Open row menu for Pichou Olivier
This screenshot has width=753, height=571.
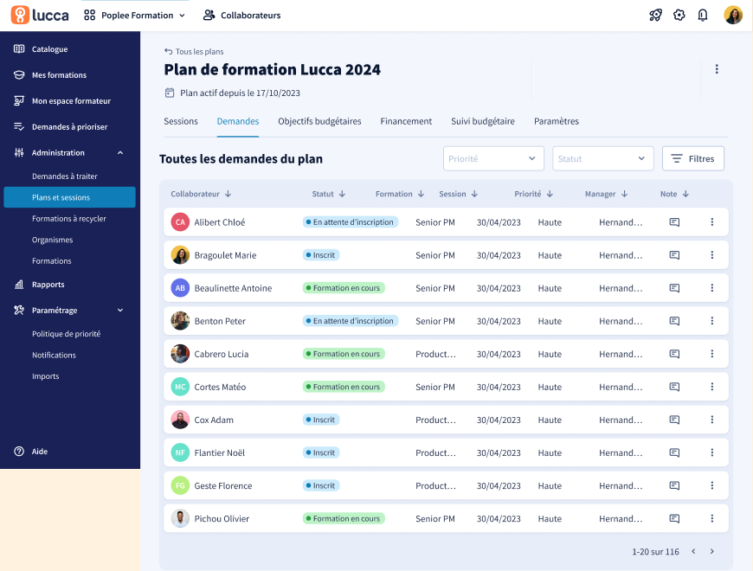[x=712, y=519]
